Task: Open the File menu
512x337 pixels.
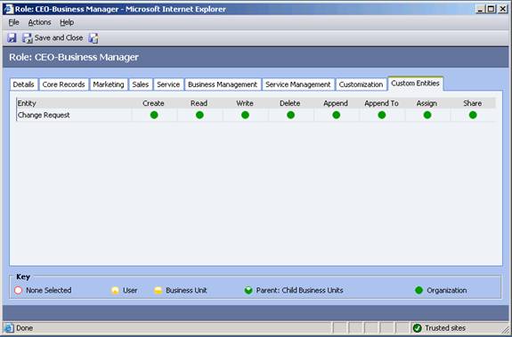Action: point(13,22)
